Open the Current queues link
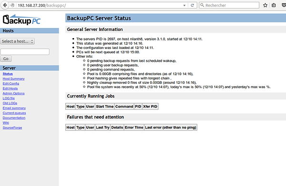 pos(14,113)
